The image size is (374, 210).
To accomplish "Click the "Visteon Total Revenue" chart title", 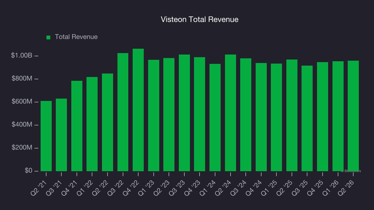I will pyautogui.click(x=200, y=20).
